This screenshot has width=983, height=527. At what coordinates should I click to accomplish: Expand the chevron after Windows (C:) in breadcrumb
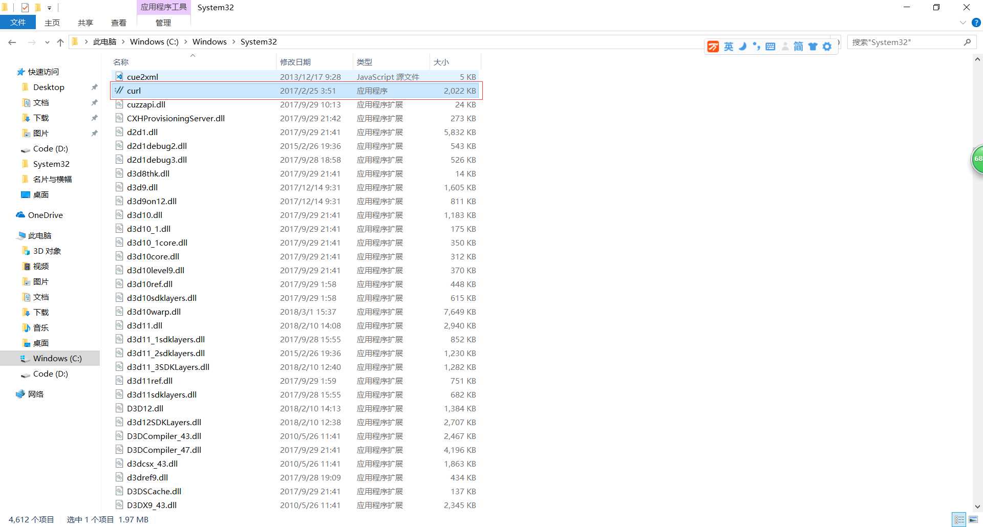185,42
